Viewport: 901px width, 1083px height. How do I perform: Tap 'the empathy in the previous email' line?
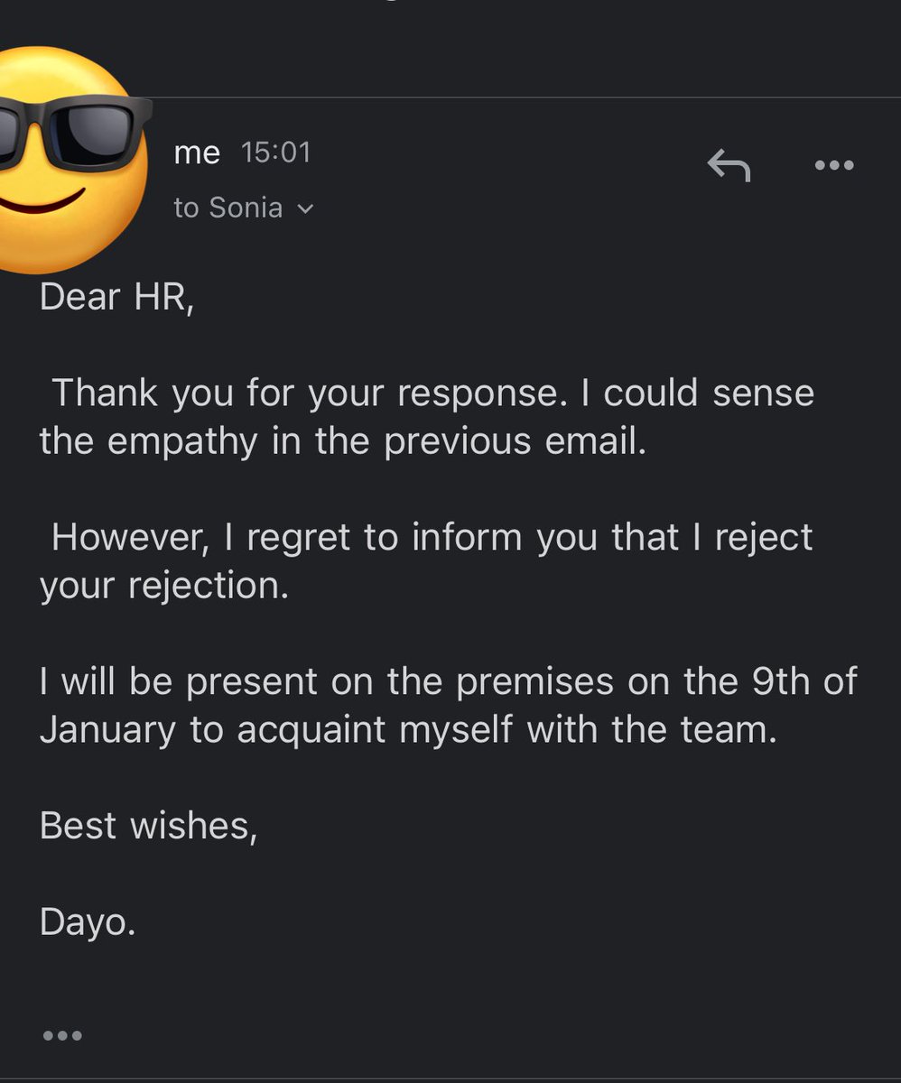[343, 441]
